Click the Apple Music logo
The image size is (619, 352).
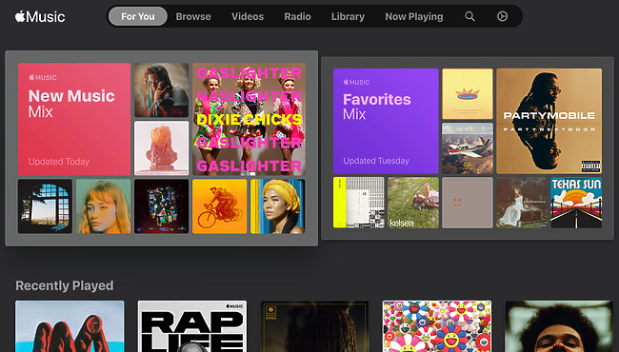40,16
